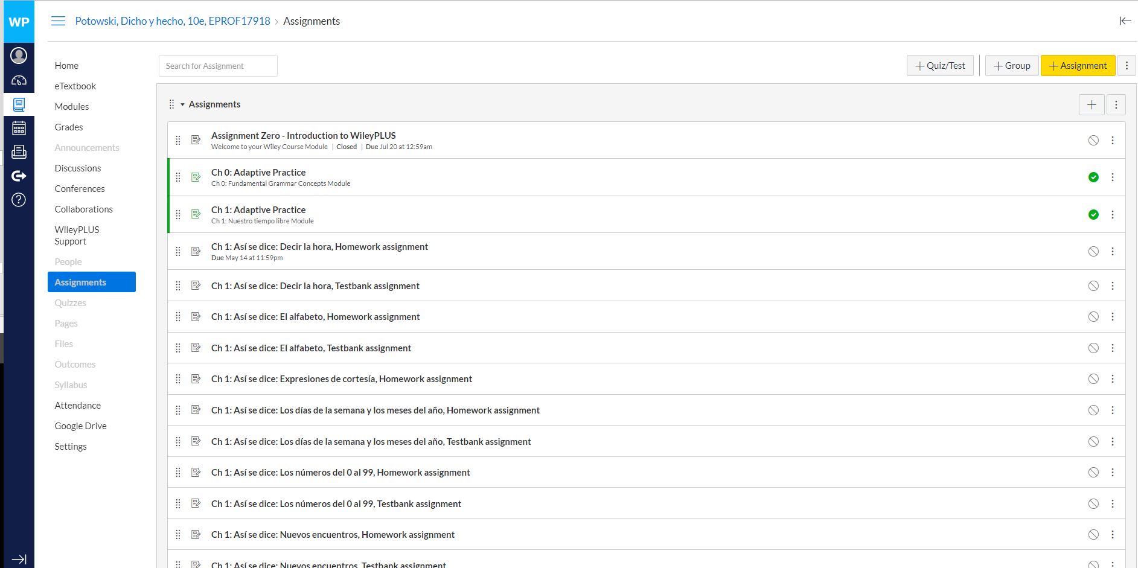This screenshot has height=568, width=1138.
Task: Click the Commons arrow icon in sidebar
Action: [x=19, y=176]
